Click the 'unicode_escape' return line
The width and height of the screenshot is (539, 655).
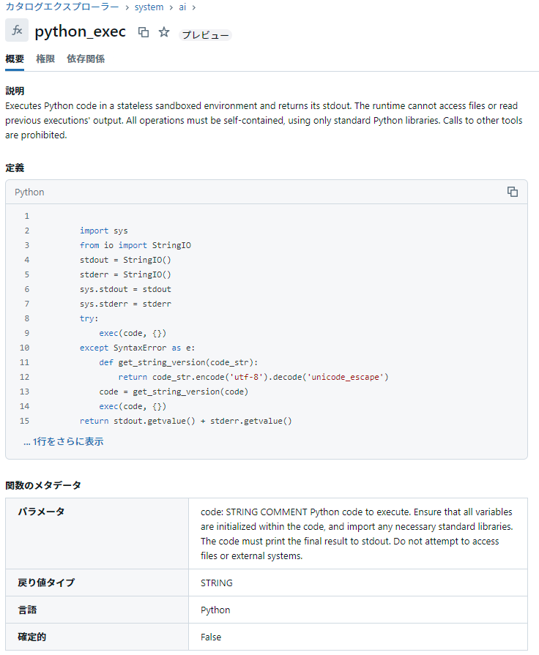253,377
